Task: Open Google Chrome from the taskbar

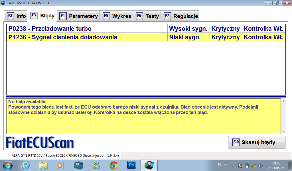Action: point(113,165)
